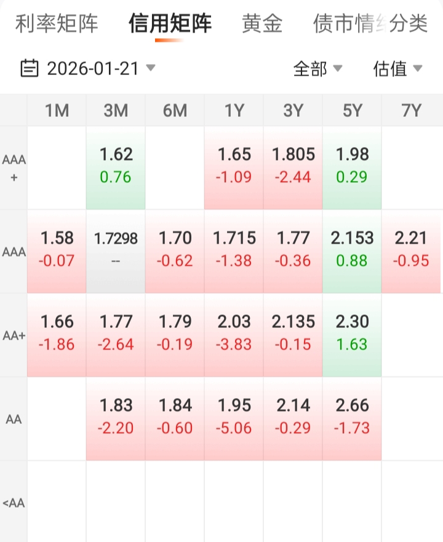443x542 pixels.
Task: Open the 估值 dropdown selector
Action: tap(397, 69)
